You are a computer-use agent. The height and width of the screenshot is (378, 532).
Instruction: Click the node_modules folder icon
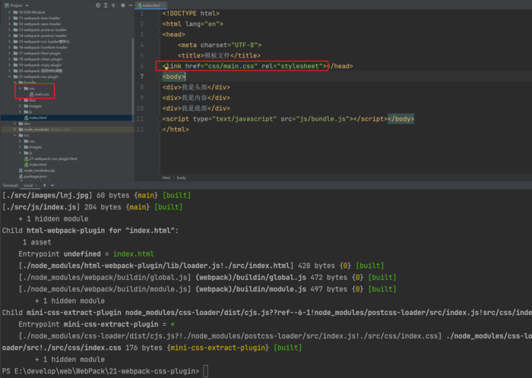point(21,129)
